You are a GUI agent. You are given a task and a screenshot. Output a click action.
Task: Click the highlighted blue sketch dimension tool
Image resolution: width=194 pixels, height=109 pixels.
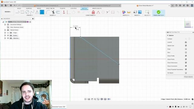coord(42,12)
